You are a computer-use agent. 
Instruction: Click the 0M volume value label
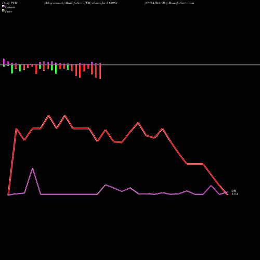click(x=234, y=191)
